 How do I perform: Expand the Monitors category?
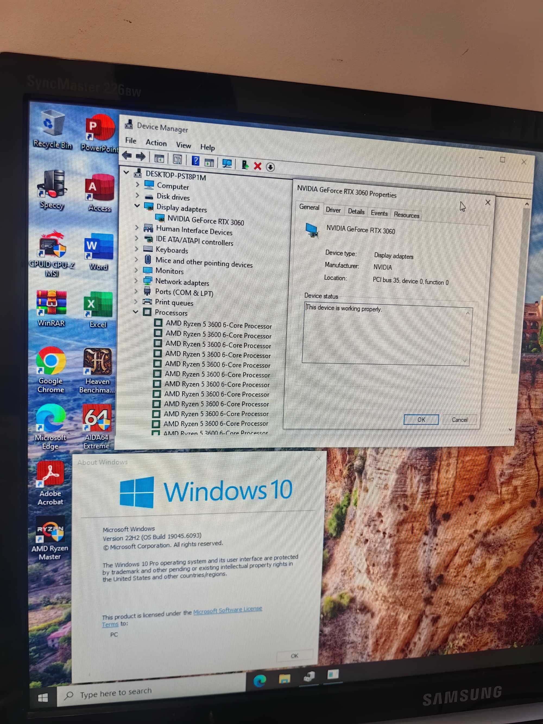136,270
